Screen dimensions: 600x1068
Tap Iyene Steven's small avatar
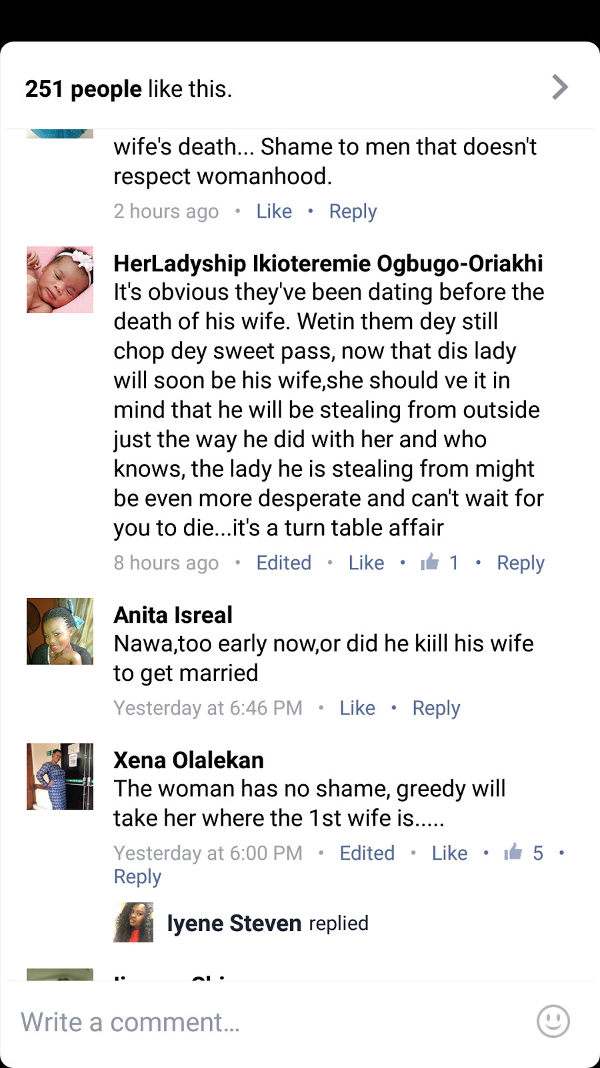133,922
